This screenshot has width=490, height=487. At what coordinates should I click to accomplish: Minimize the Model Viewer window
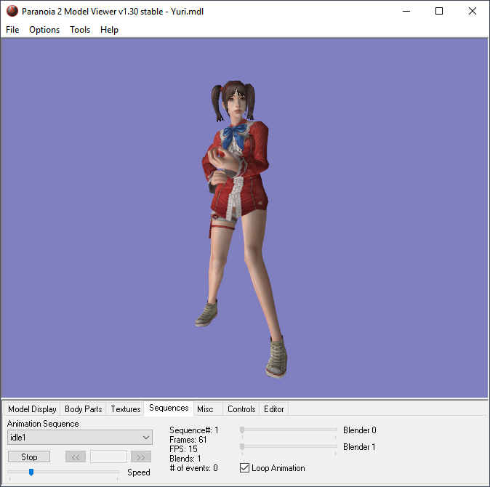tap(406, 11)
